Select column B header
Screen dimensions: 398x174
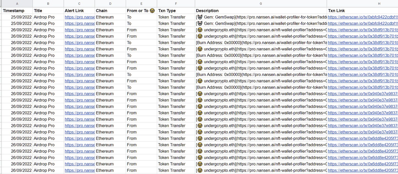point(48,4)
